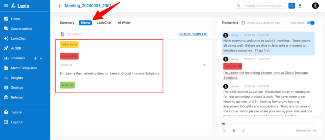Click the CHANGE TEMPLATE link
Screen dimensions: 325x140
point(193,34)
